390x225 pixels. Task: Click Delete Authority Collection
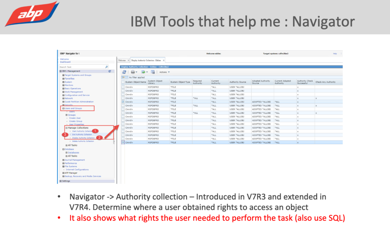(83, 141)
